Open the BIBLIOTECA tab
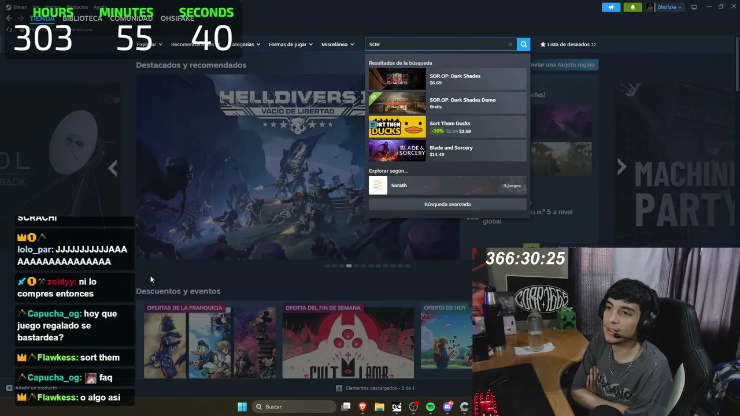The height and width of the screenshot is (416, 740). tap(82, 18)
